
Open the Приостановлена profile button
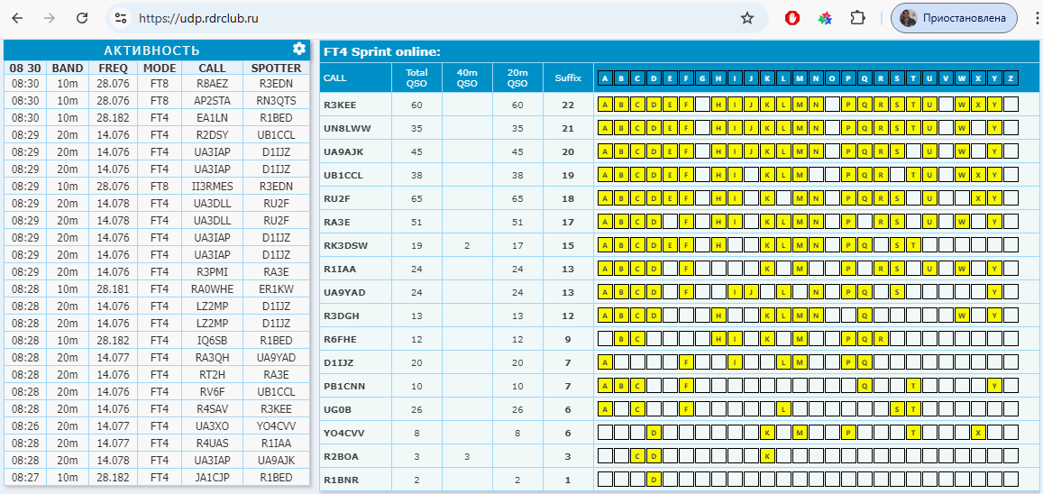pyautogui.click(x=954, y=18)
